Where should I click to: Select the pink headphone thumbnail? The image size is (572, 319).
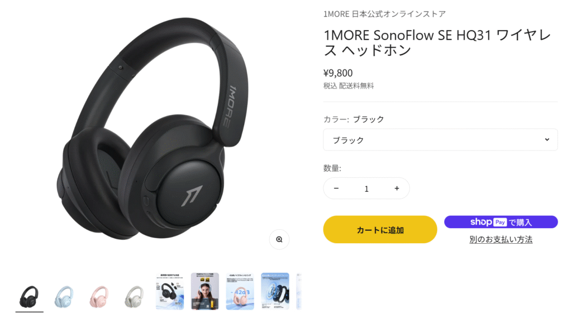(99, 297)
